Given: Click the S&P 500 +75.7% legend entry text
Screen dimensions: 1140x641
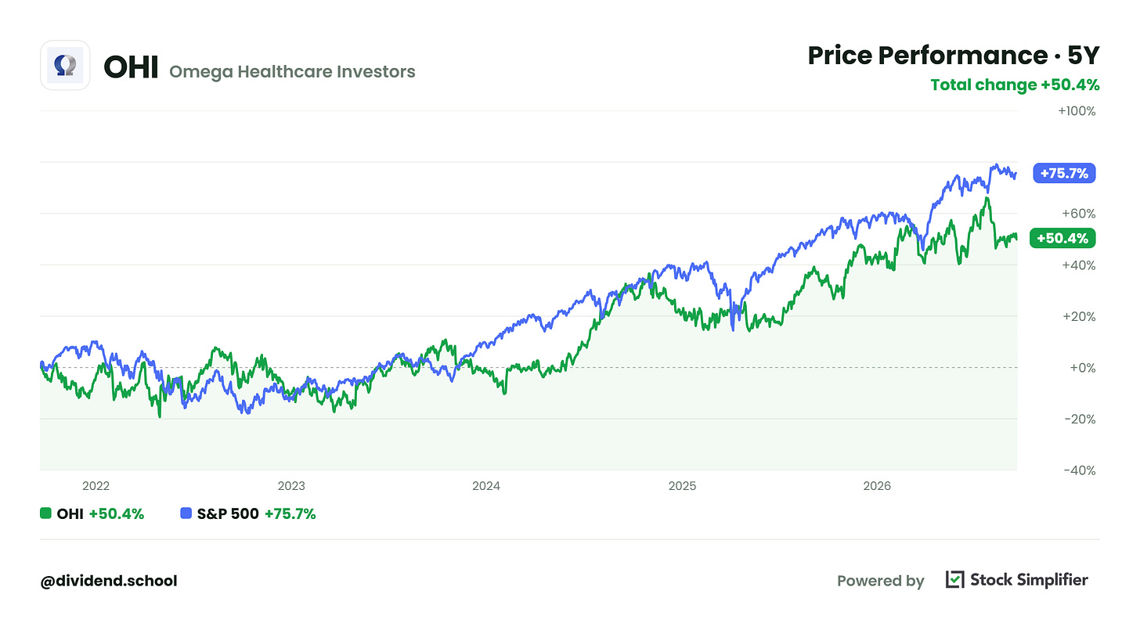Looking at the screenshot, I should point(256,514).
